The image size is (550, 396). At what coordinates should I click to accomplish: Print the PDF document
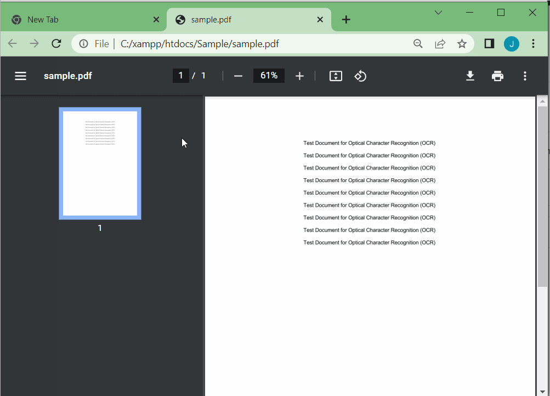pos(497,76)
